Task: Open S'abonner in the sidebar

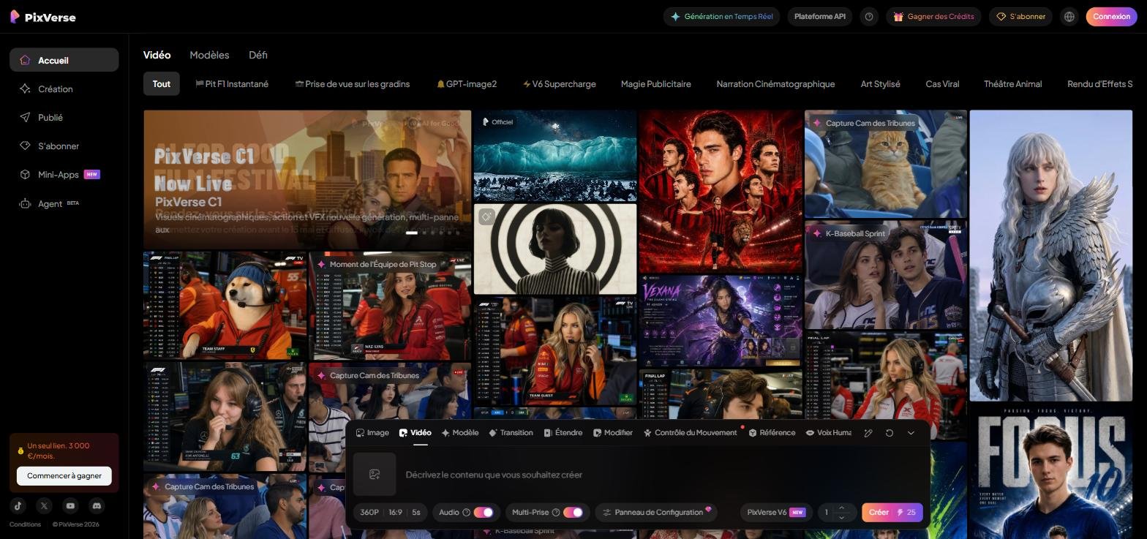Action: click(x=64, y=146)
